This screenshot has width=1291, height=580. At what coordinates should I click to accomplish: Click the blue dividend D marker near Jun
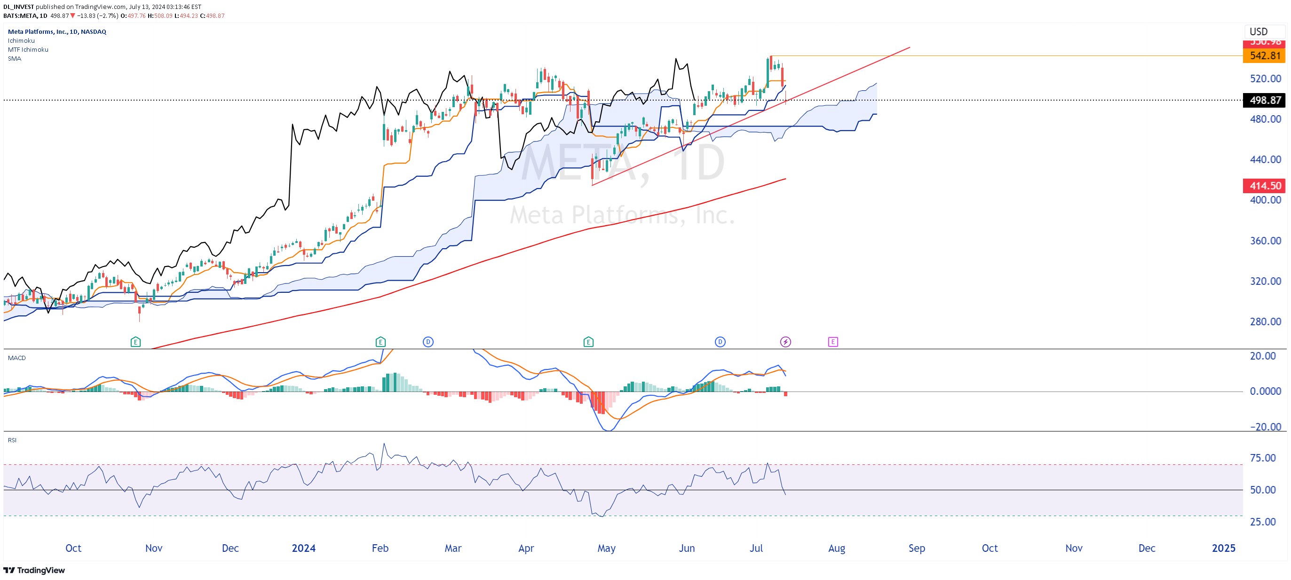(720, 342)
